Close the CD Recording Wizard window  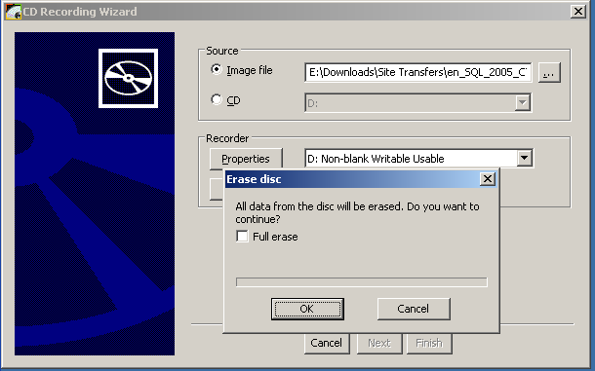pos(577,12)
